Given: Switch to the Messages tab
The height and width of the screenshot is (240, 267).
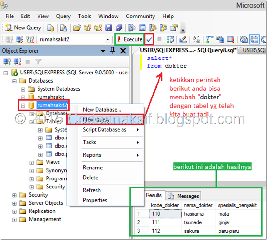Looking at the screenshot, I should click(x=184, y=196).
